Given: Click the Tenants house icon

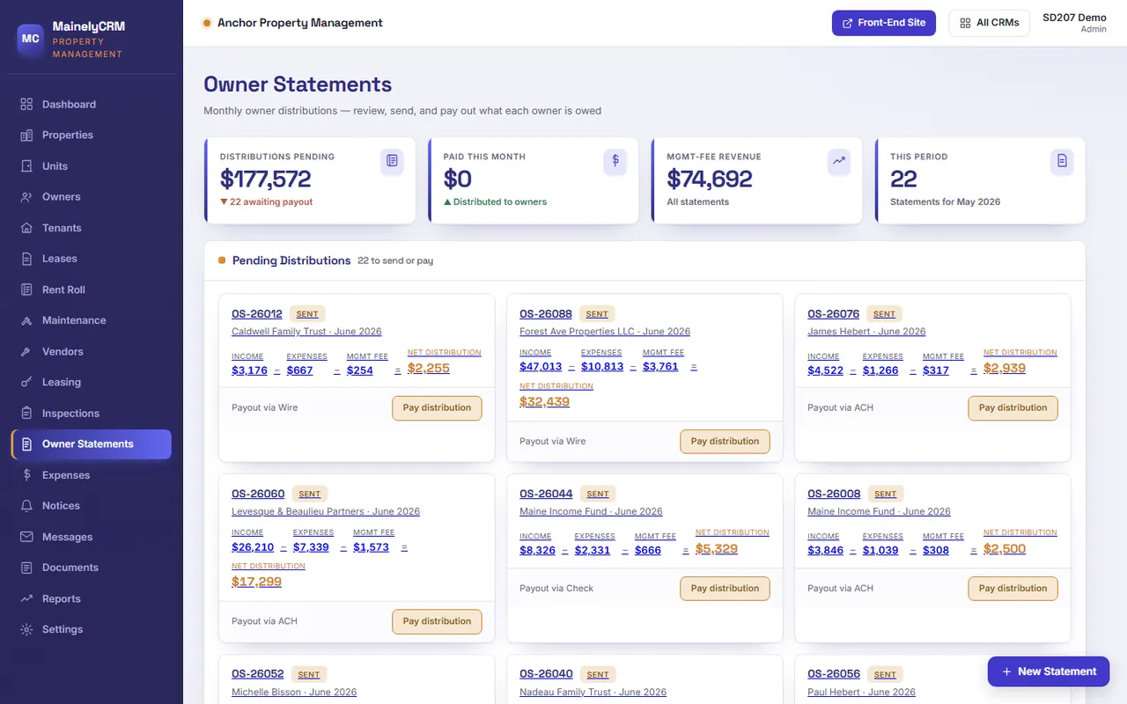Looking at the screenshot, I should click(x=26, y=227).
